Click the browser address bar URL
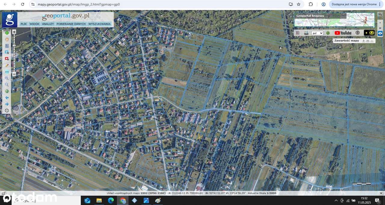The height and width of the screenshot is (205, 385). click(x=79, y=4)
